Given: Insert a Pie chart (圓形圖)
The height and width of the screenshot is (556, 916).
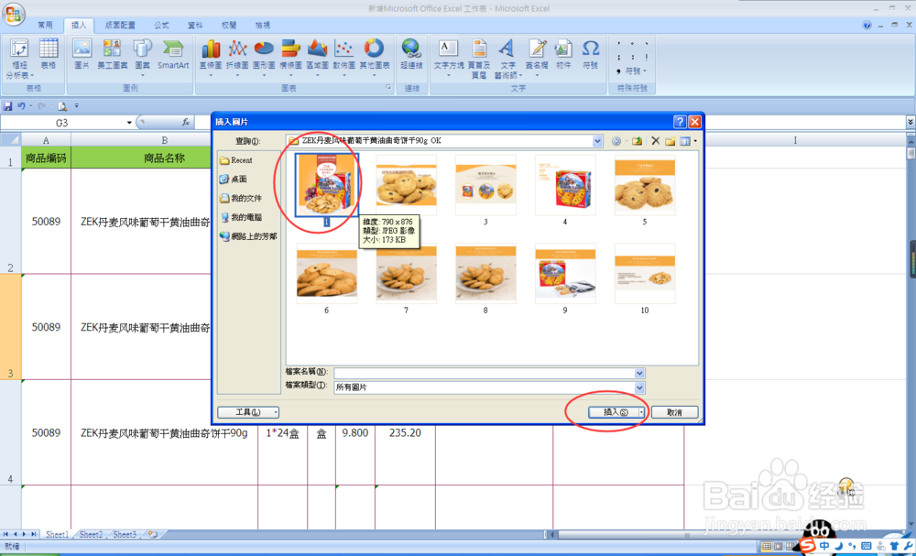Looking at the screenshot, I should tap(264, 49).
